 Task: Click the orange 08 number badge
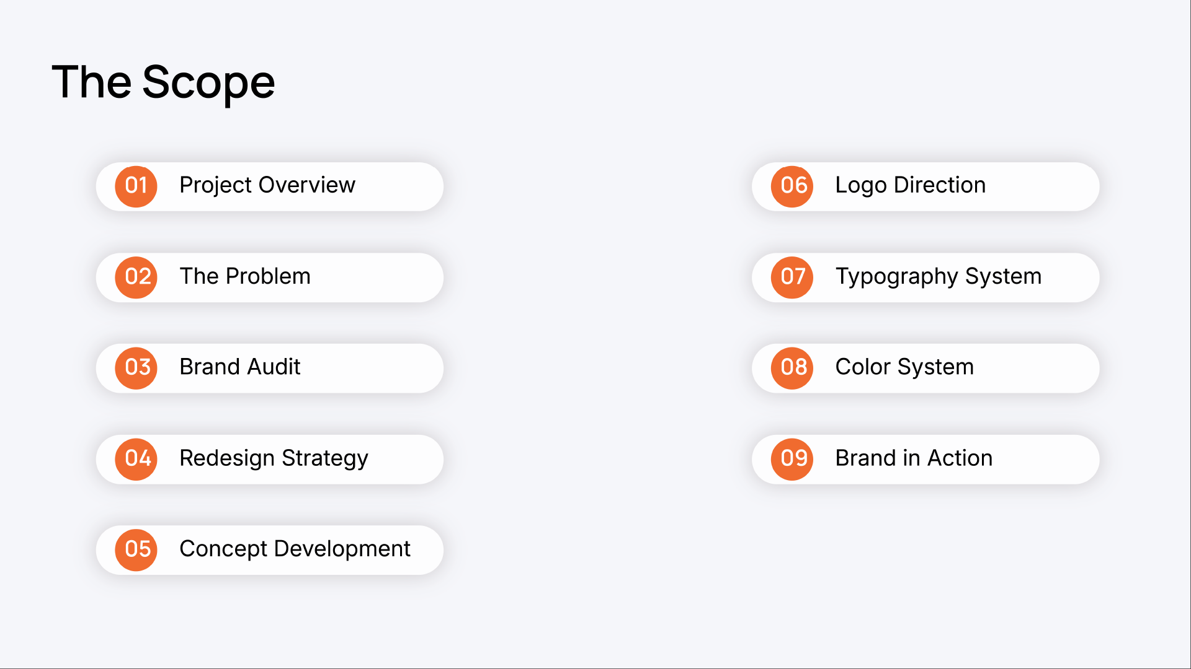792,368
